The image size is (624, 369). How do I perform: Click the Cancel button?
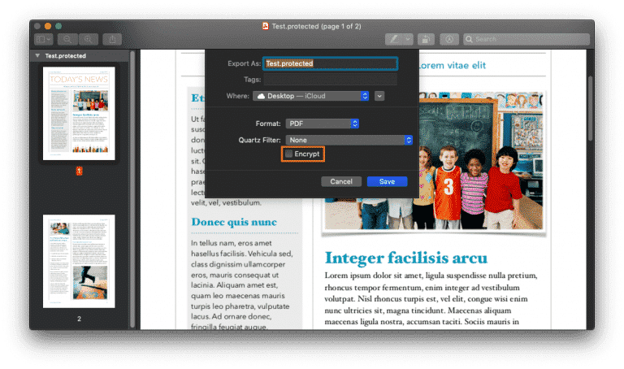(x=341, y=181)
